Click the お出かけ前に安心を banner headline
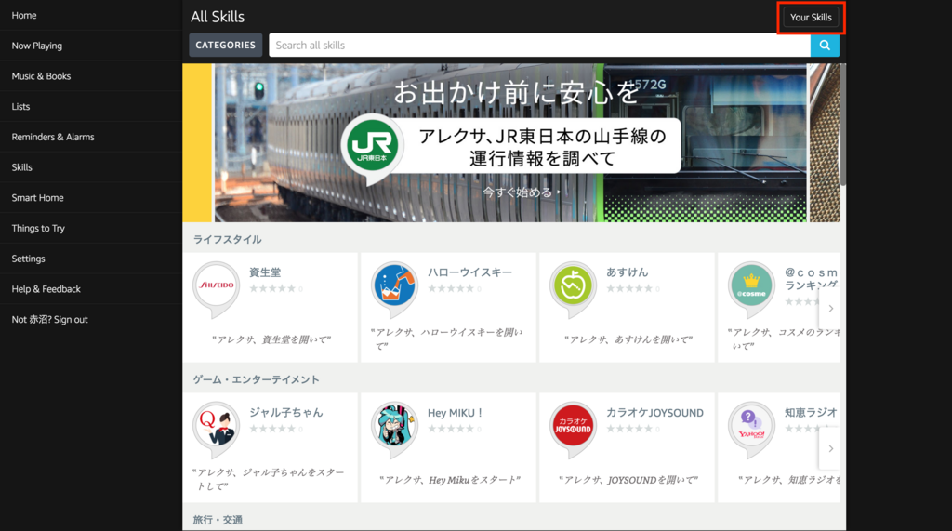 515,92
